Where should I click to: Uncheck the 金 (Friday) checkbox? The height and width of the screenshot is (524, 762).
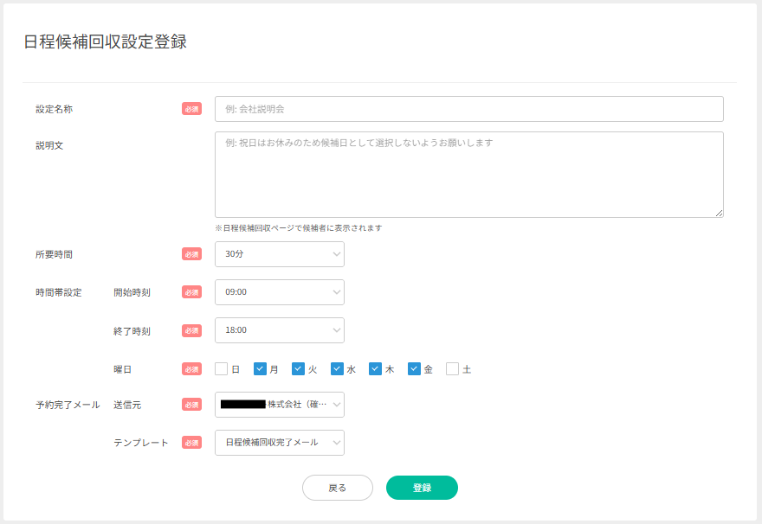(x=414, y=369)
